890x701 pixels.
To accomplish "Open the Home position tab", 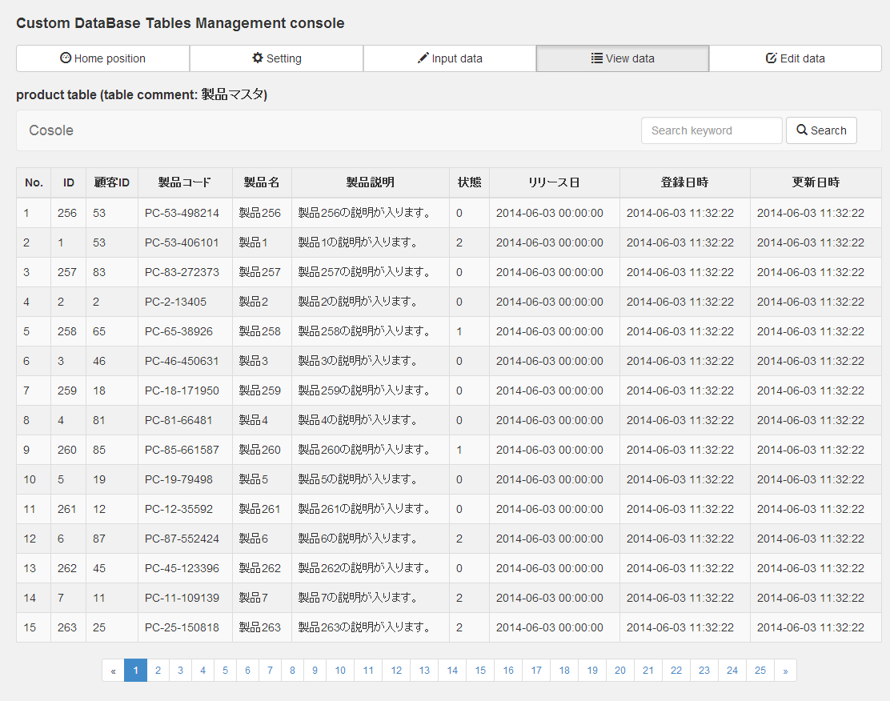I will pyautogui.click(x=102, y=58).
